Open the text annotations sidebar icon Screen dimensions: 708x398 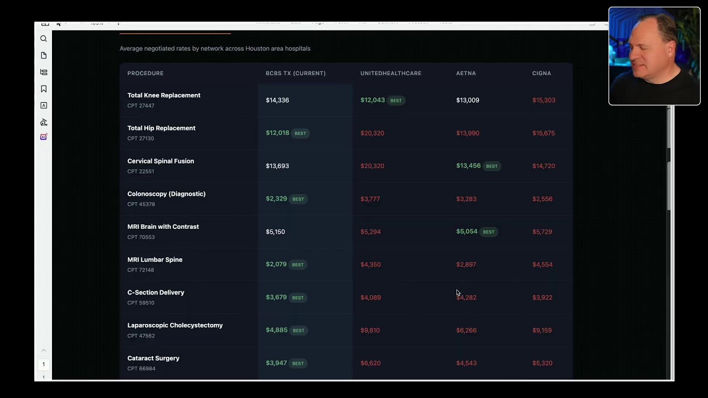point(44,106)
